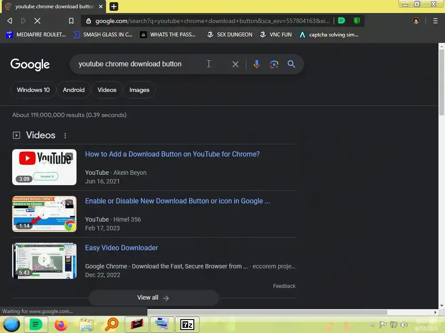This screenshot has height=333, width=445.
Task: Submit search with magnifier icon
Action: pyautogui.click(x=291, y=64)
